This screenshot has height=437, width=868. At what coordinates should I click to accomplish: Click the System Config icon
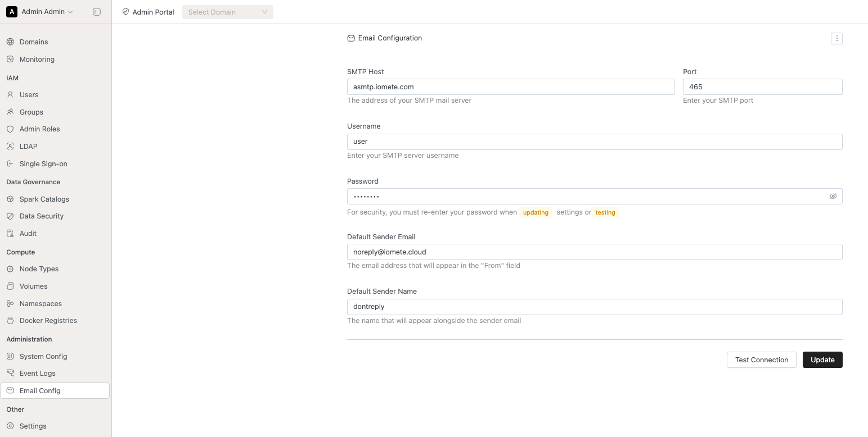10,357
